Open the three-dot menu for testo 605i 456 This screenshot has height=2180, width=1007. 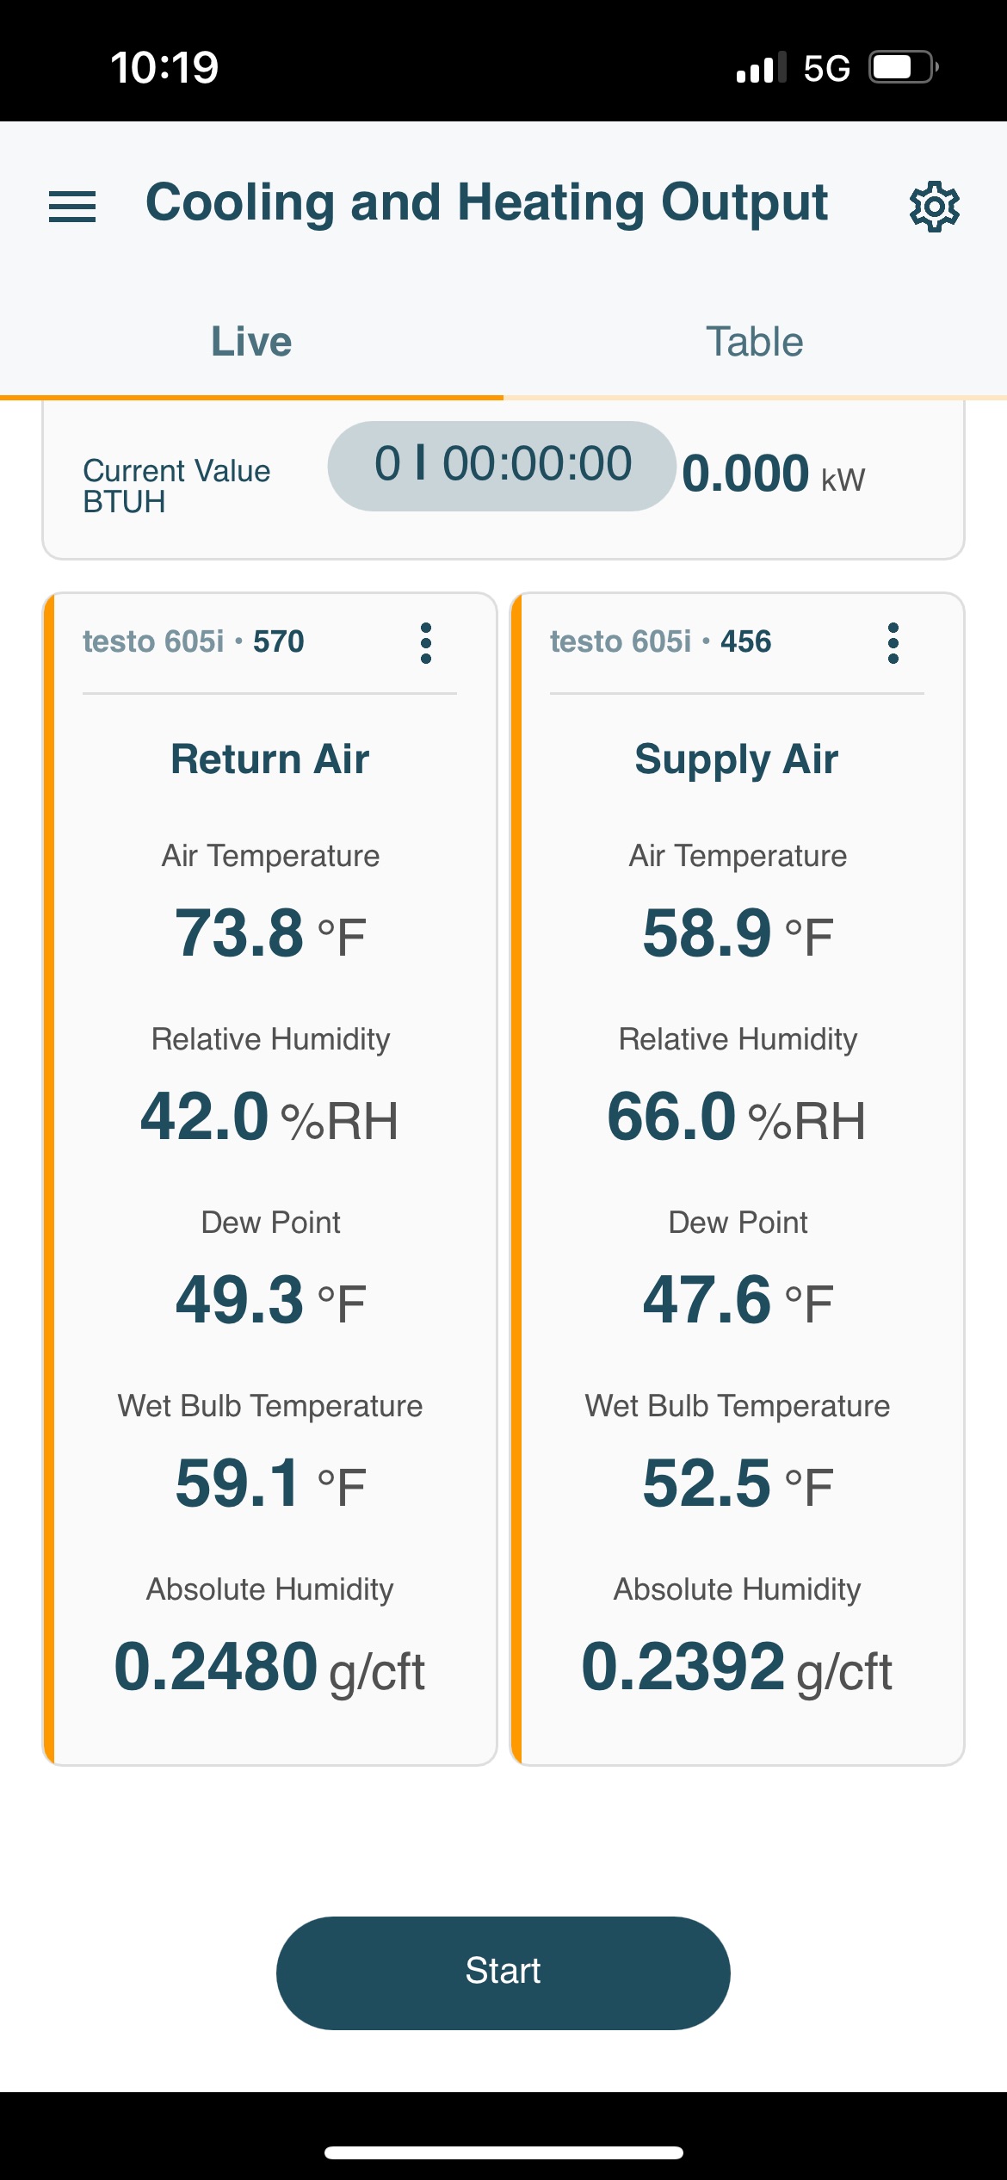click(893, 643)
